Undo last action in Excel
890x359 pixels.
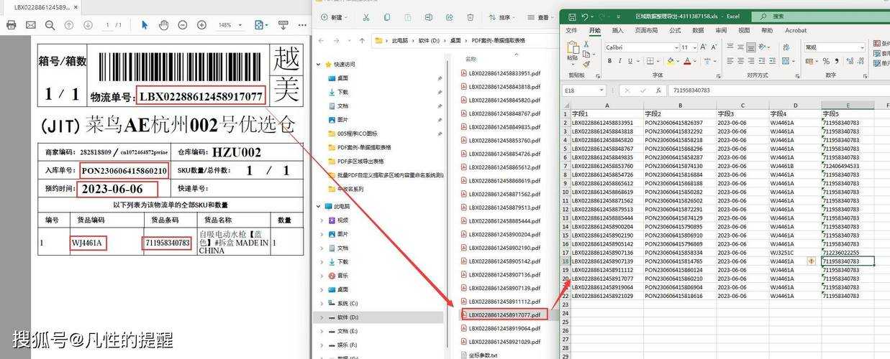coord(584,16)
